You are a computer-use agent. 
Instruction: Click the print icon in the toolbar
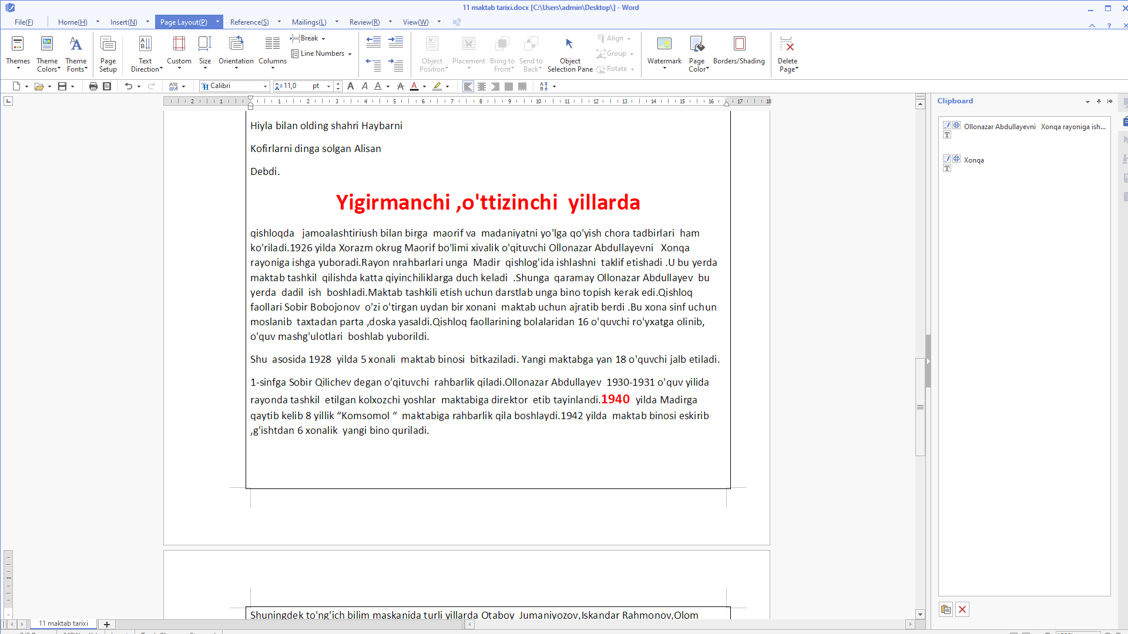point(93,86)
